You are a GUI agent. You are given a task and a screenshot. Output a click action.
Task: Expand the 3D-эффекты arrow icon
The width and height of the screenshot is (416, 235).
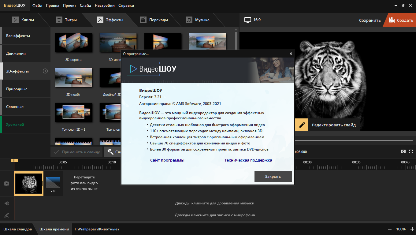[45, 71]
